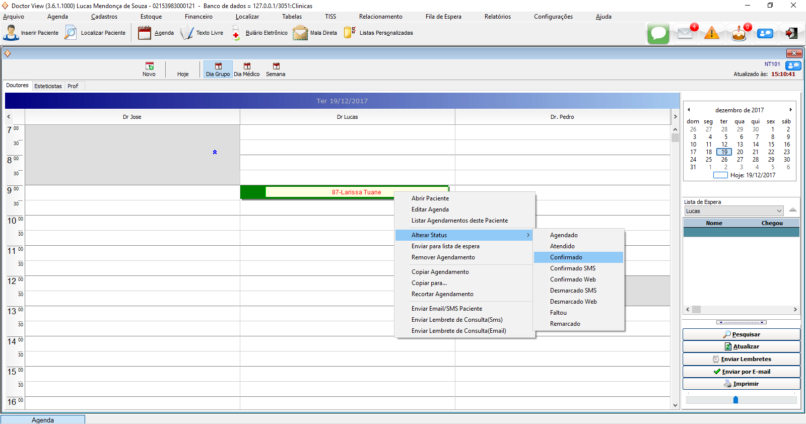Open the Bulário Eletrônico tool

236,33
